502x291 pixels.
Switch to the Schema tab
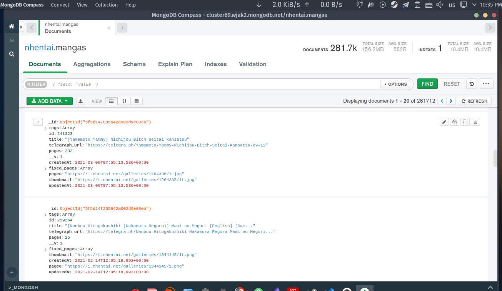pos(134,64)
